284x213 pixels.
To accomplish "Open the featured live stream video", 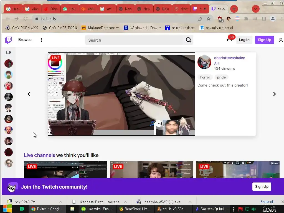I will pos(121,94).
